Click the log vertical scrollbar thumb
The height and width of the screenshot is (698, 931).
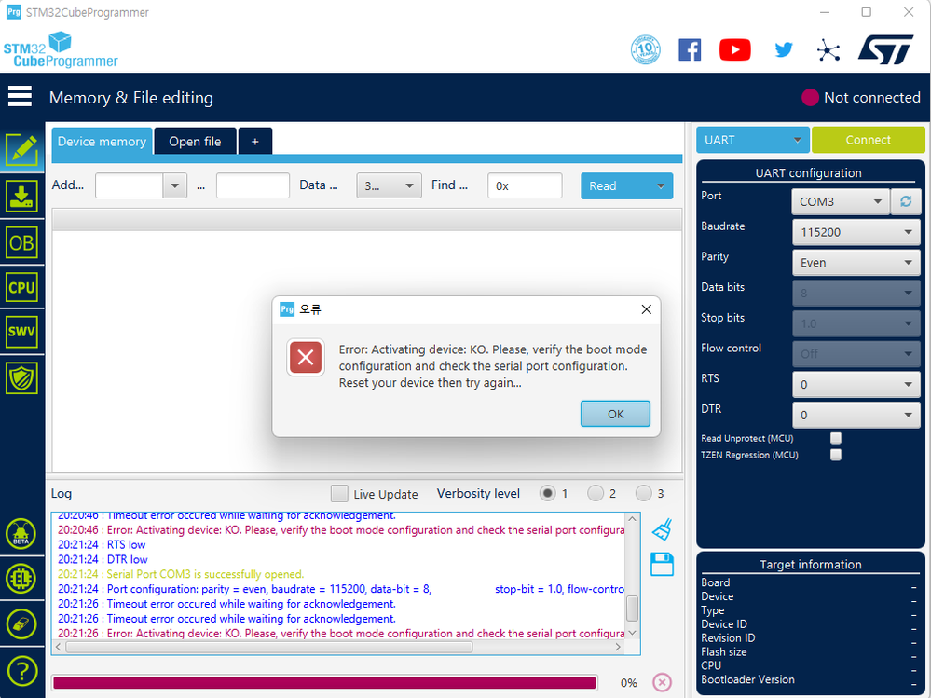click(x=633, y=609)
